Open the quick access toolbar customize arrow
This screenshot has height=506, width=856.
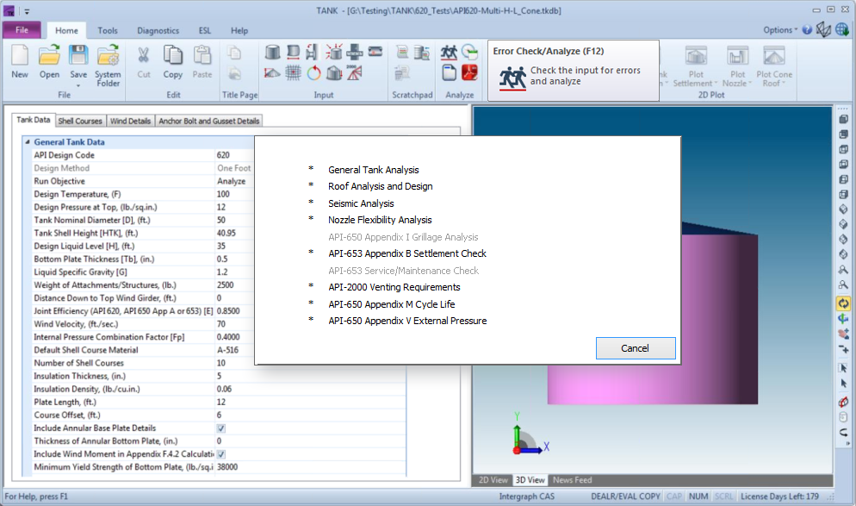pos(27,11)
